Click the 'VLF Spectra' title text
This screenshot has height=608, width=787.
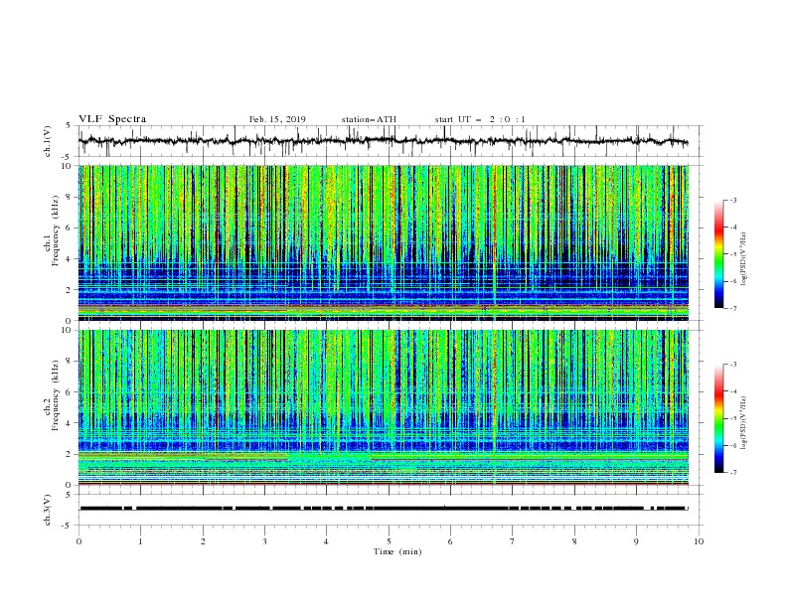pos(112,119)
